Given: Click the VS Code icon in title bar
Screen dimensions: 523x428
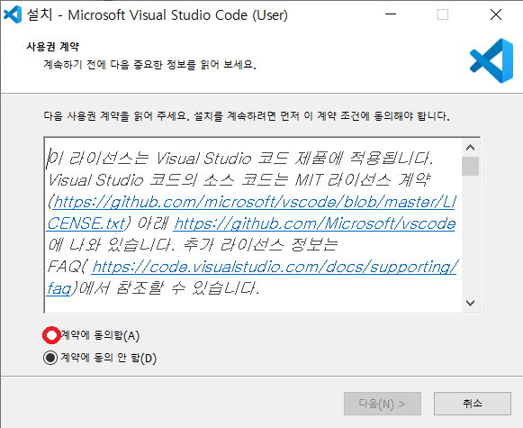Looking at the screenshot, I should point(13,14).
